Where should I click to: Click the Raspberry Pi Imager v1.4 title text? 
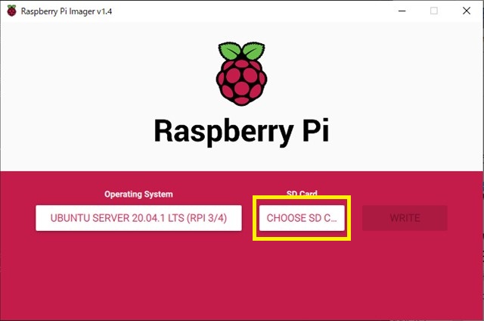(x=67, y=11)
